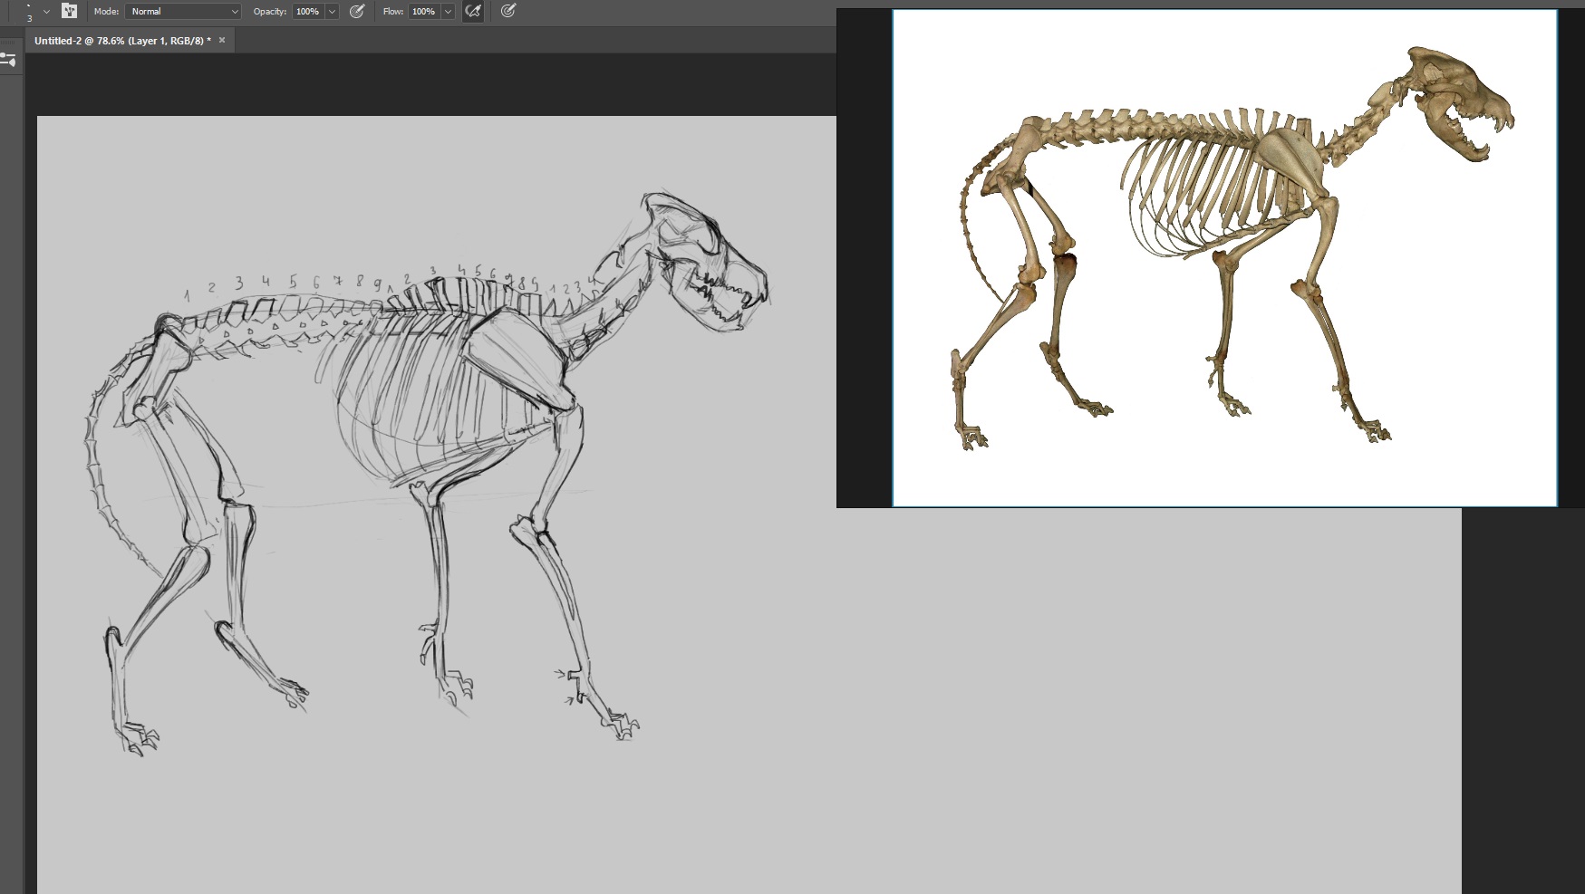Screen dimensions: 1585x894
Task: Close the Untitled-2 document tab
Action: click(222, 41)
